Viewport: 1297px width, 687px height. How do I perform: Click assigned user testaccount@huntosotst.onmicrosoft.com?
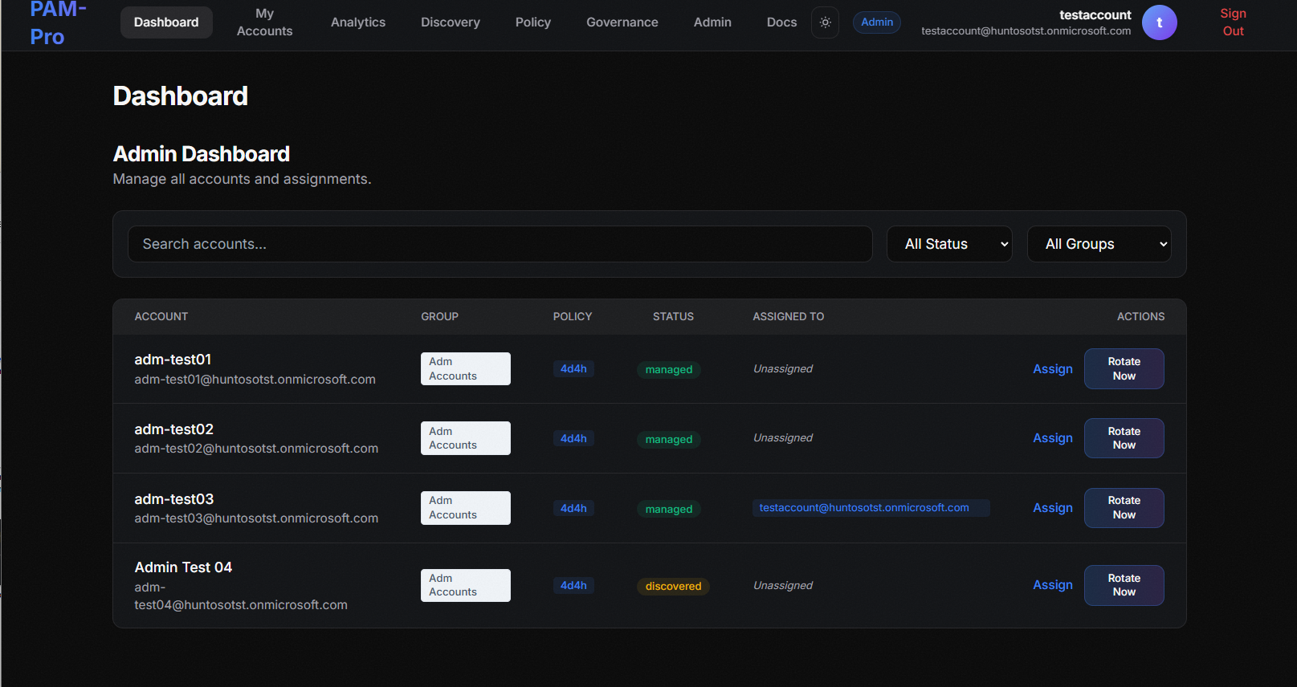coord(871,508)
